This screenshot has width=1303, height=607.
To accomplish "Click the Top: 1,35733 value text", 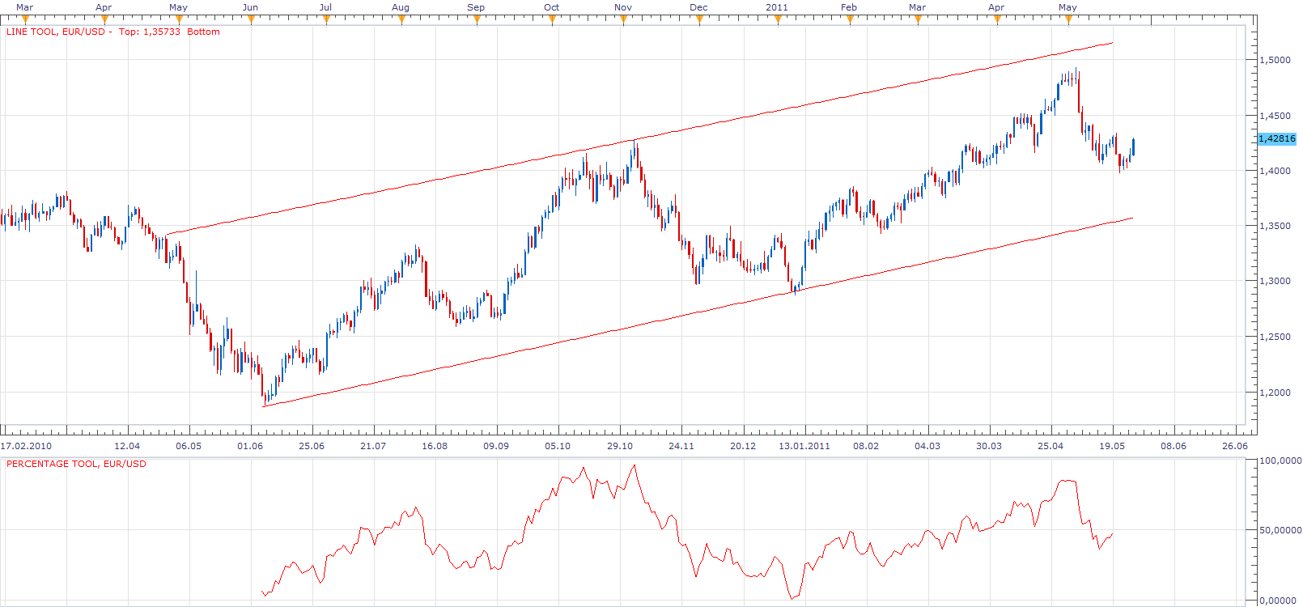I will coord(150,32).
